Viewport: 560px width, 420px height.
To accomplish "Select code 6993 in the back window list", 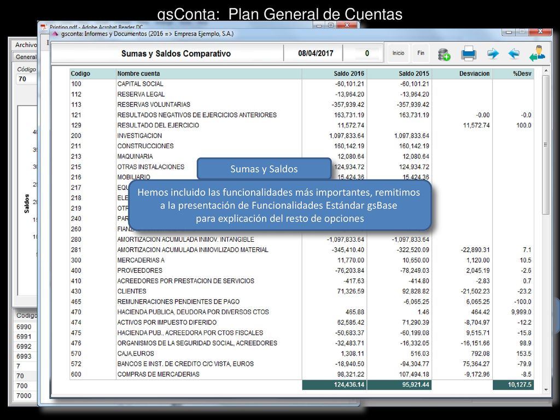I will (x=25, y=356).
